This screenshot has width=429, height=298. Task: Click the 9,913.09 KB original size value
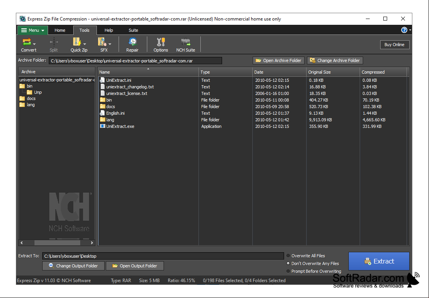pos(320,120)
